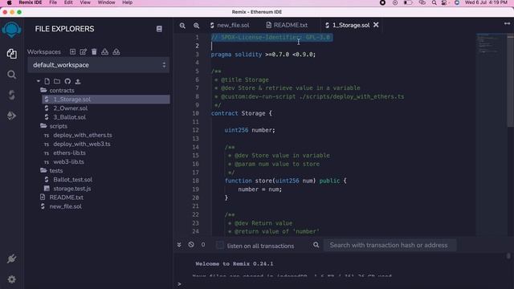The image size is (514, 289).
Task: Collapse the scripts folder
Action: point(43,126)
